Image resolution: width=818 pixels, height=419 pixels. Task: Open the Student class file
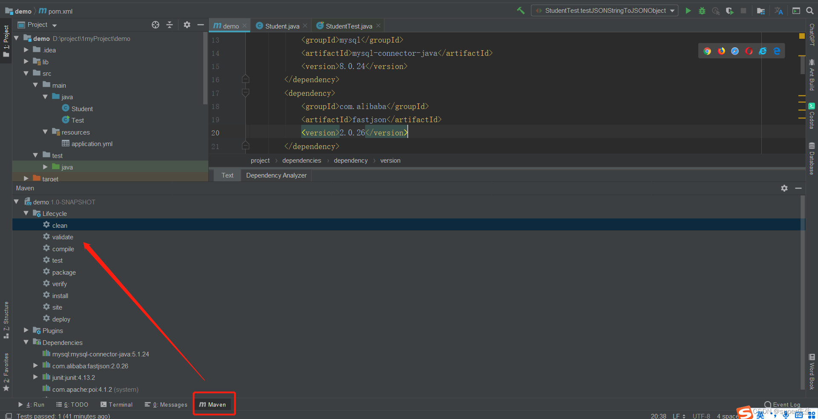[x=82, y=109]
